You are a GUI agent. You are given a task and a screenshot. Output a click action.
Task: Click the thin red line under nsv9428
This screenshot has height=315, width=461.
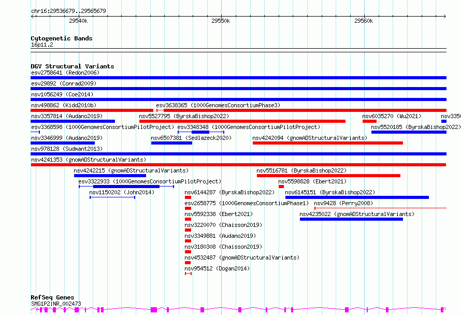[380, 208]
